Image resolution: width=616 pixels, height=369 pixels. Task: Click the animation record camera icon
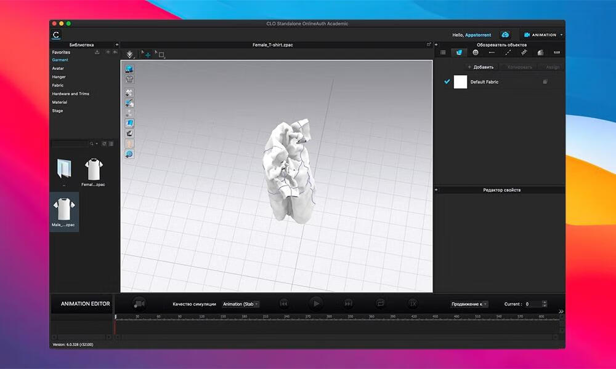pyautogui.click(x=139, y=303)
